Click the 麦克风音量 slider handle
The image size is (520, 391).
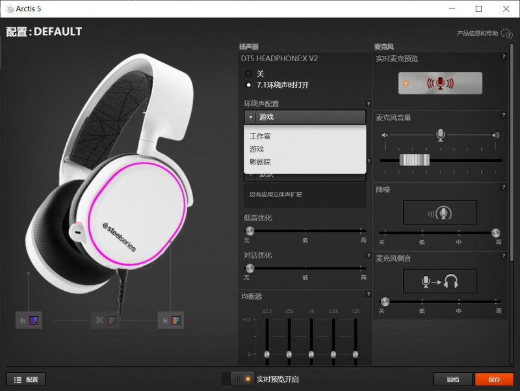pos(415,160)
